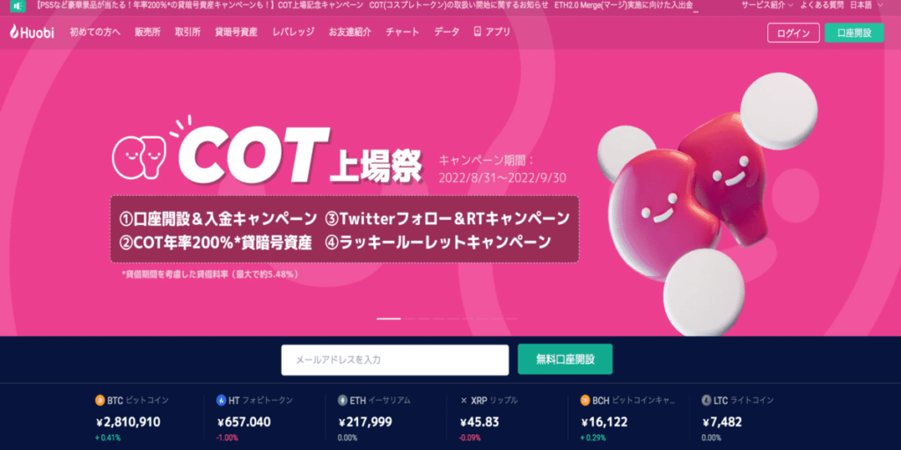Screen dimensions: 901x450
Task: Select the HT フォビトークン coin icon
Action: coord(221,400)
